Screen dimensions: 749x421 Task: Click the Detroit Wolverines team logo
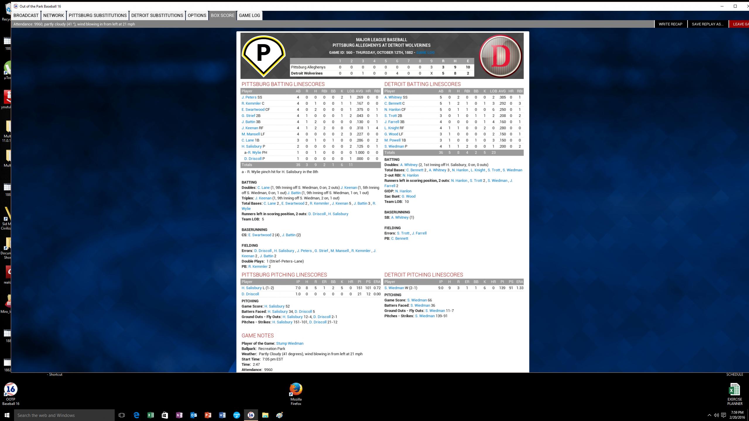click(500, 56)
